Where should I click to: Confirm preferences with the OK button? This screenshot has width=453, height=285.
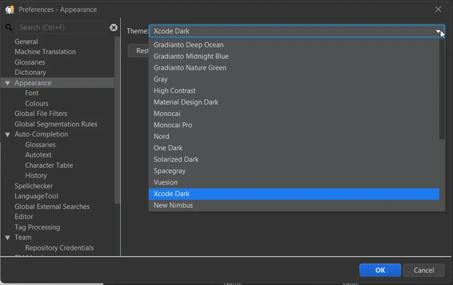point(380,270)
